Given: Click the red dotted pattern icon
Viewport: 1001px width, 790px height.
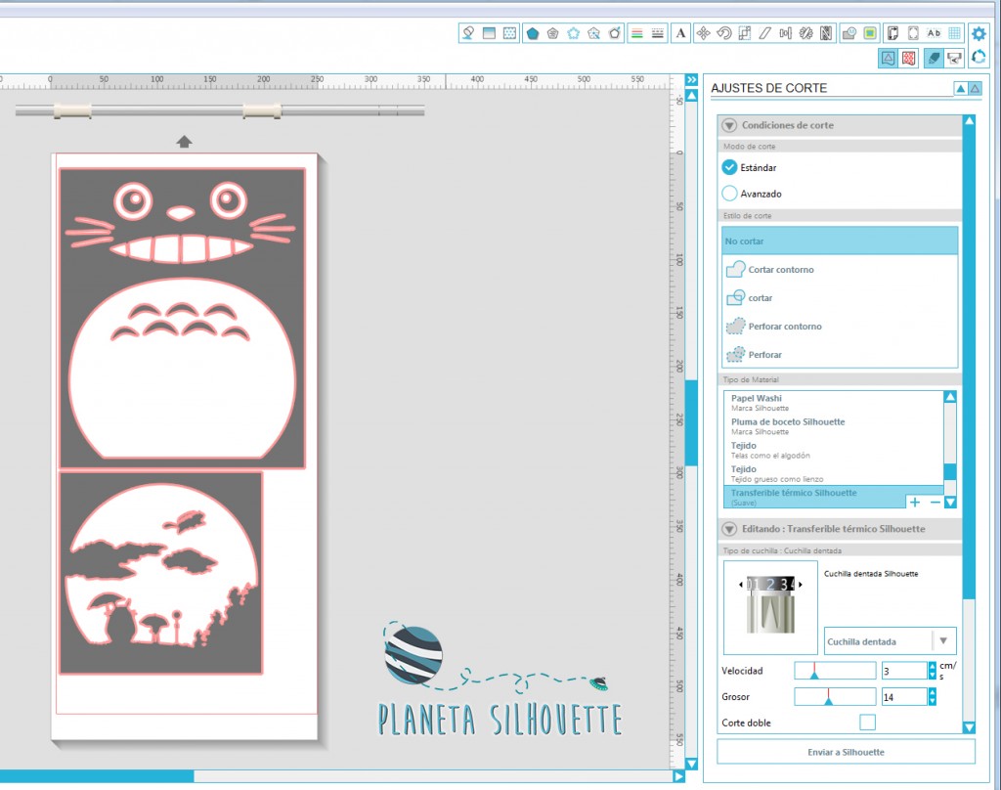Looking at the screenshot, I should click(908, 59).
